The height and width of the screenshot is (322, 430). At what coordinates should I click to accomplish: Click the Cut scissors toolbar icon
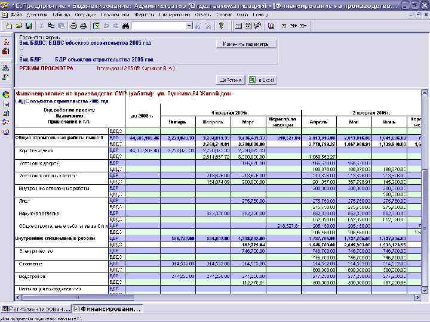[x=41, y=26]
